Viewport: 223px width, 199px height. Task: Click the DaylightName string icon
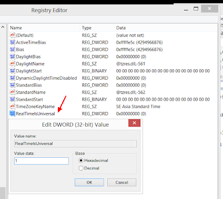coord(12,64)
